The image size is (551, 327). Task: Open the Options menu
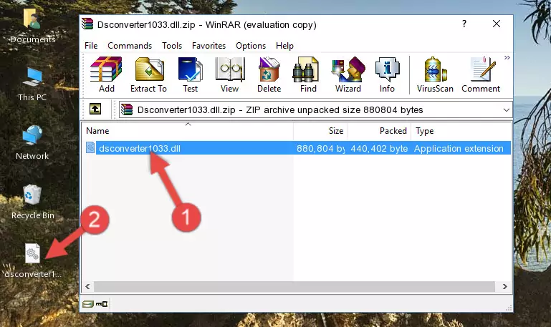[x=251, y=46]
